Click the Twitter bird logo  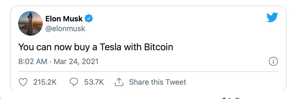pyautogui.click(x=272, y=17)
